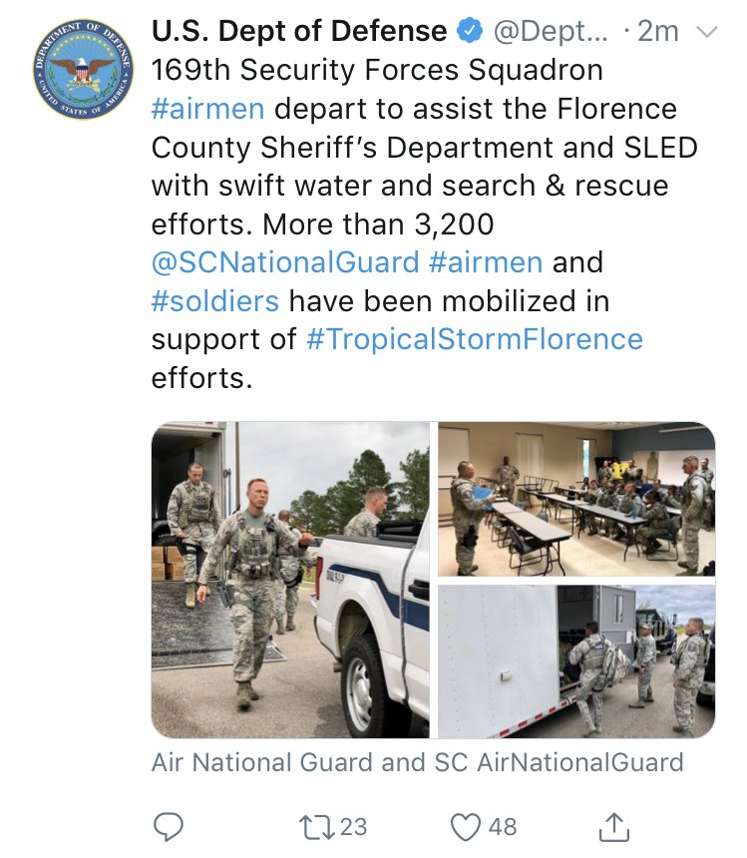This screenshot has height=858, width=747.
Task: Open the Air National Guard photo credit caption
Action: point(417,762)
